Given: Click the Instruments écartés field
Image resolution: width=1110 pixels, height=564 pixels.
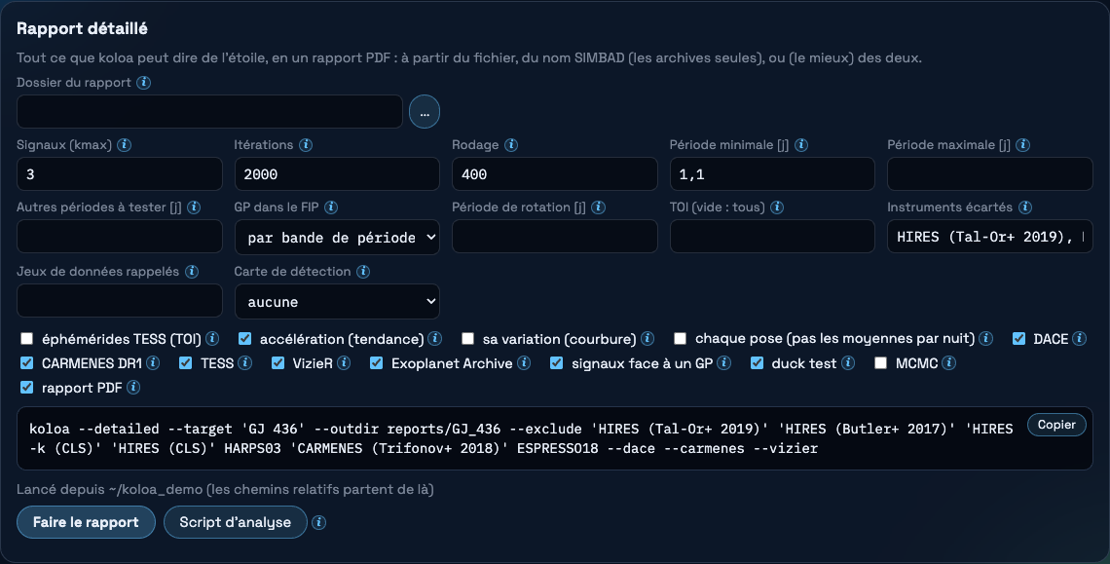Looking at the screenshot, I should click(x=989, y=237).
